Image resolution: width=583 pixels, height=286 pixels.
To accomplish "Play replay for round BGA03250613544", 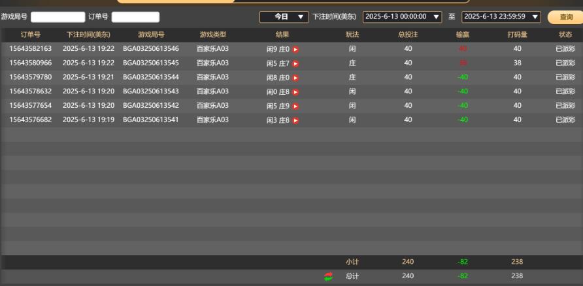I will [295, 78].
